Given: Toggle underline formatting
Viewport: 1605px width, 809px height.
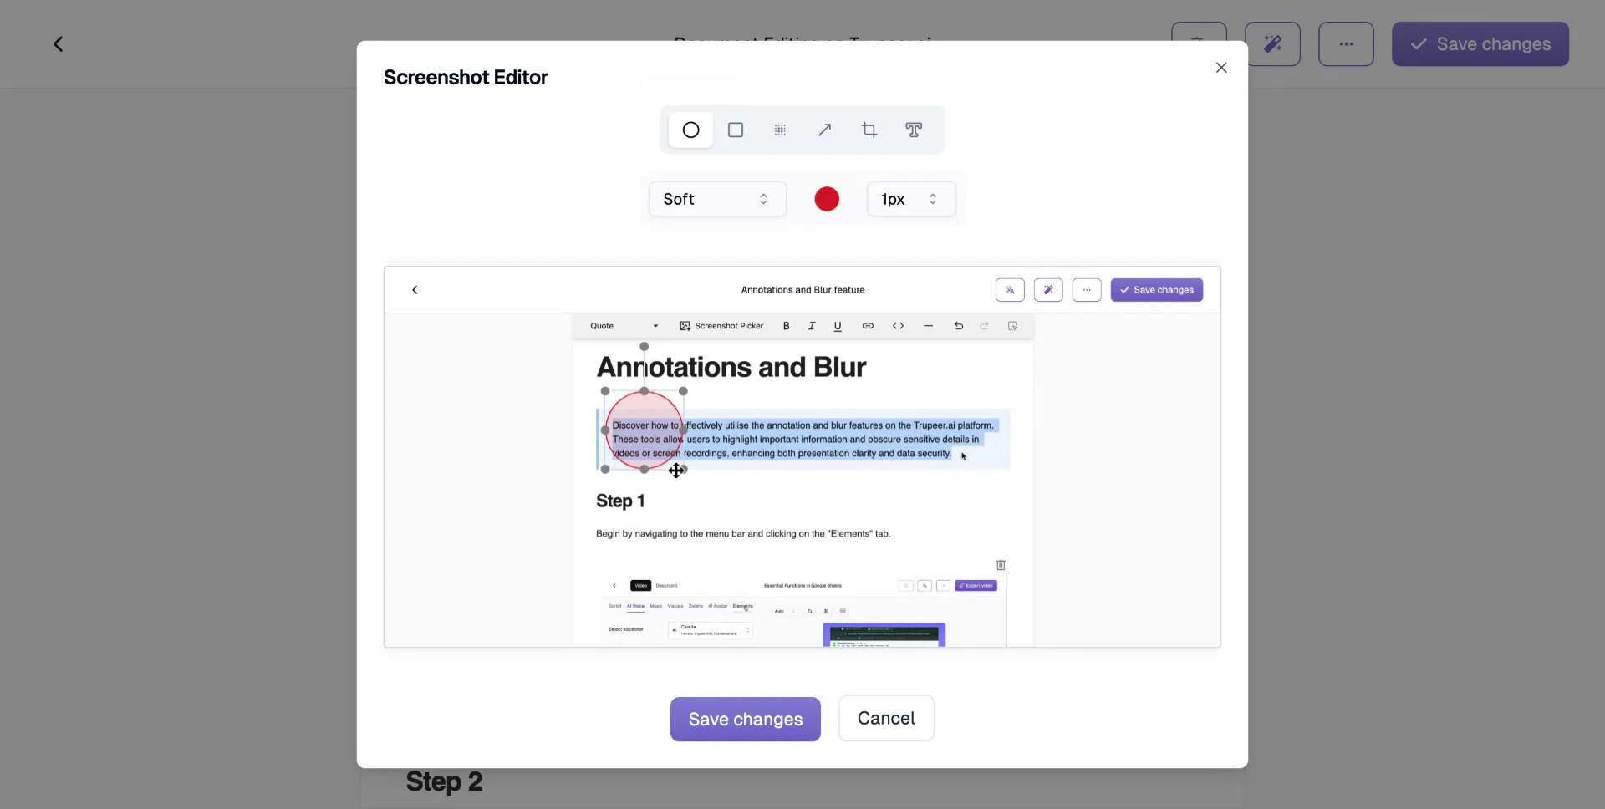Looking at the screenshot, I should tap(838, 326).
